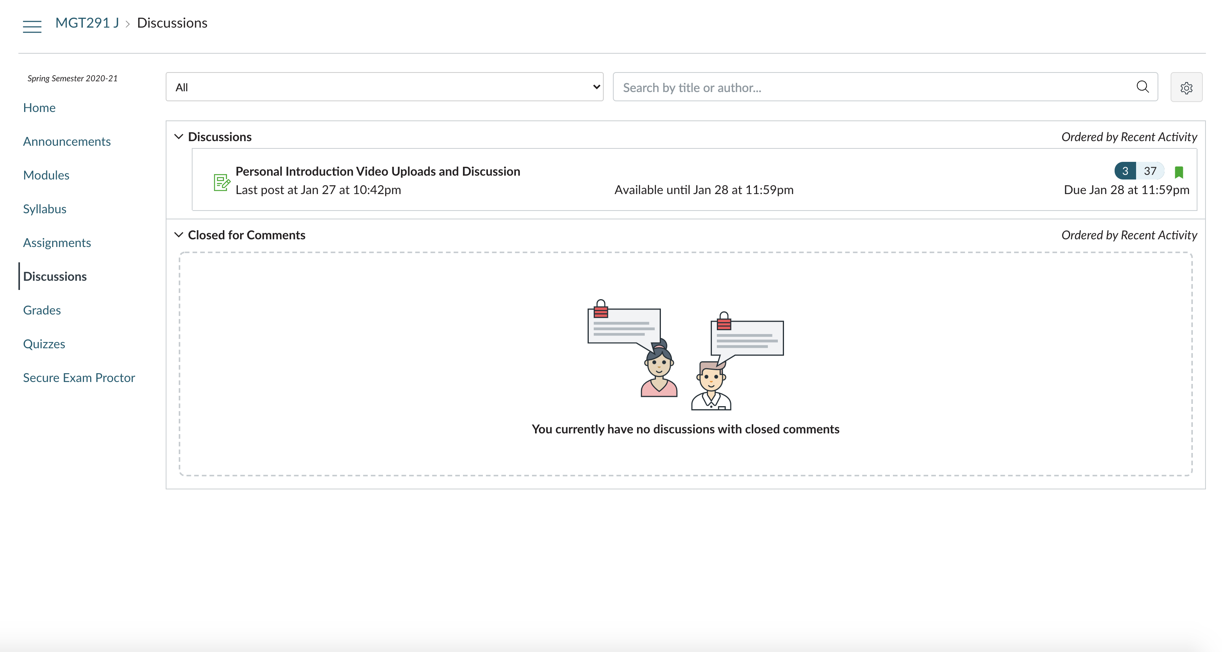This screenshot has width=1222, height=652.
Task: Open the course navigation hamburger menu
Action: tap(32, 26)
